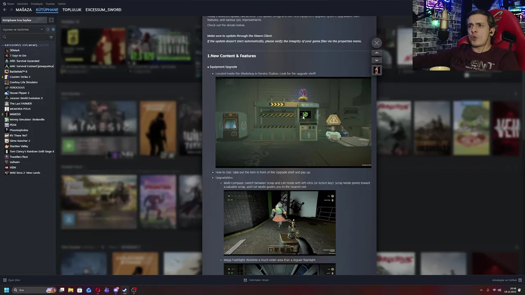Toggle ready-to-play filter icon
The height and width of the screenshot is (295, 525).
click(53, 29)
